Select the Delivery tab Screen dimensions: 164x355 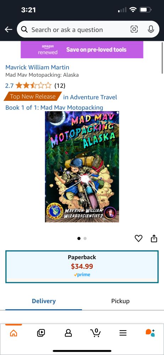point(44,301)
